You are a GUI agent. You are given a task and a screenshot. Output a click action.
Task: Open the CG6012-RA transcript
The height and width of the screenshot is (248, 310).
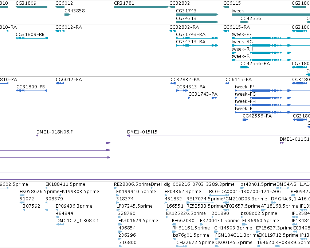[60, 31]
